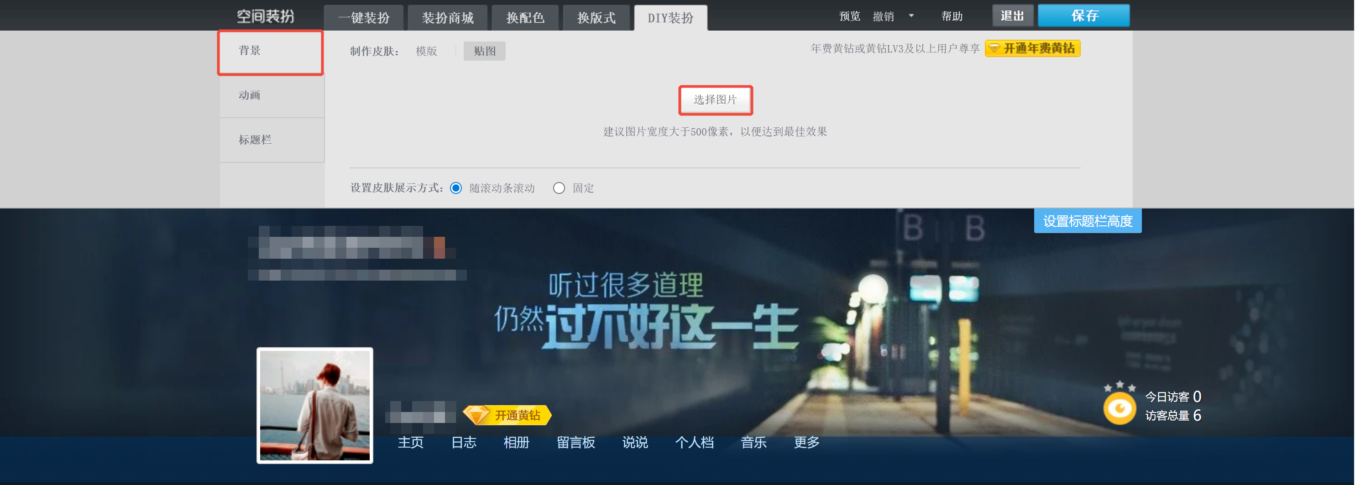Open the 更多 navigation menu
Viewport: 1355px width, 485px height.
coord(806,443)
